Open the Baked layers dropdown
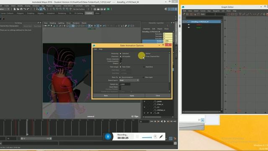 pos(129,80)
